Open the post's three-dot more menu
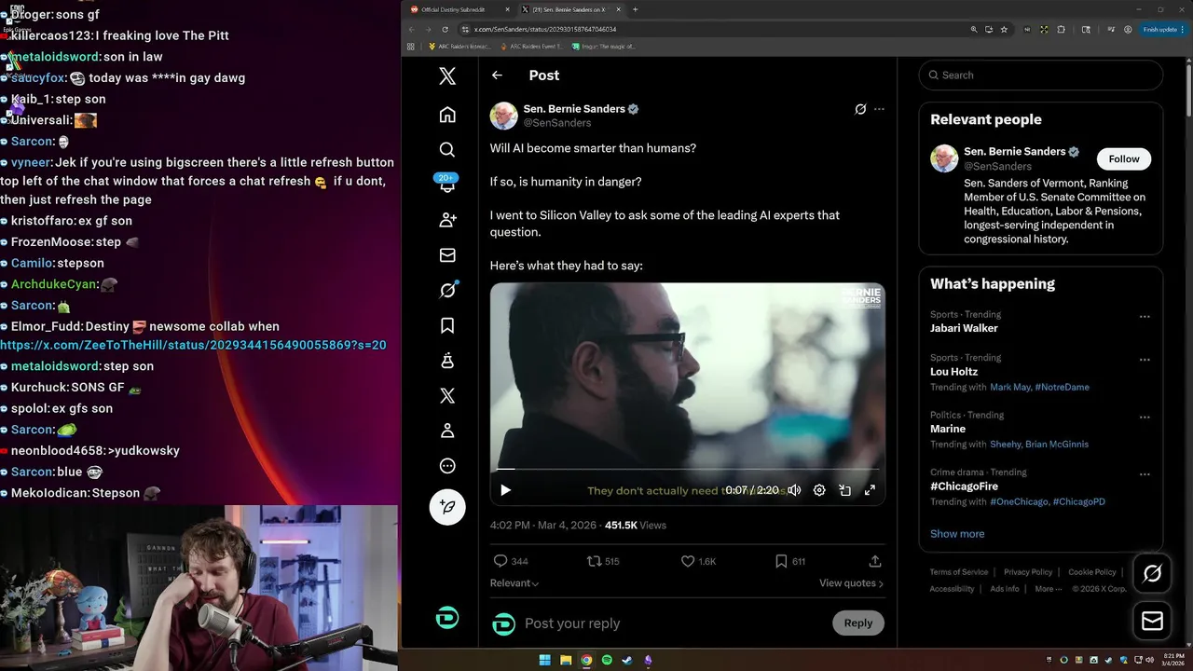Screen dimensions: 1193x671 click(879, 109)
